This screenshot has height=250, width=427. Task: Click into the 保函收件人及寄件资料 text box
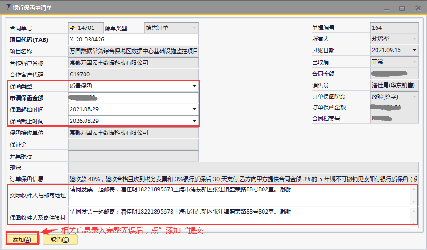pos(238,217)
